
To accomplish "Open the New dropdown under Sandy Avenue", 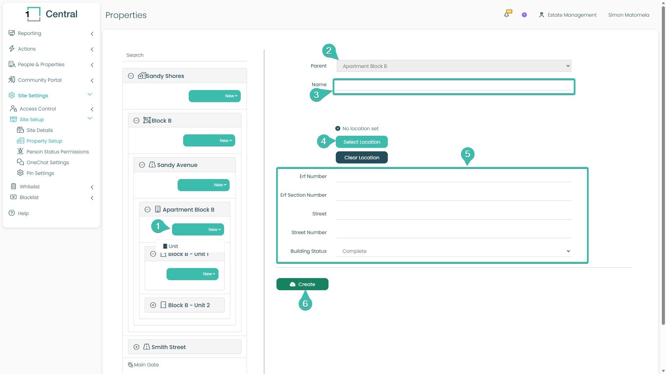I will tap(204, 185).
